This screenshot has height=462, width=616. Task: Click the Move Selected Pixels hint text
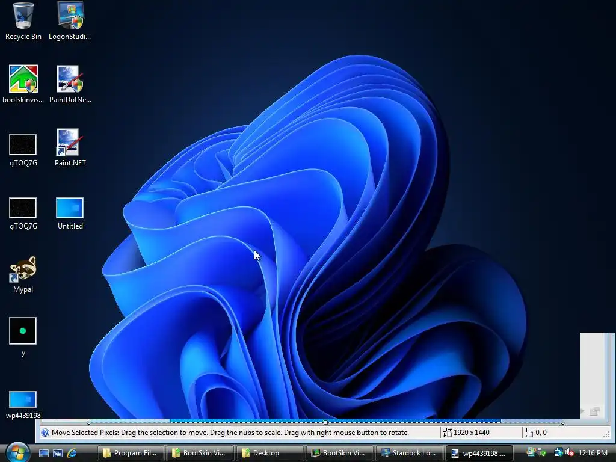tap(230, 433)
